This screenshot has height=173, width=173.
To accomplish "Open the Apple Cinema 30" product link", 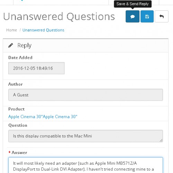I will click(x=43, y=117).
